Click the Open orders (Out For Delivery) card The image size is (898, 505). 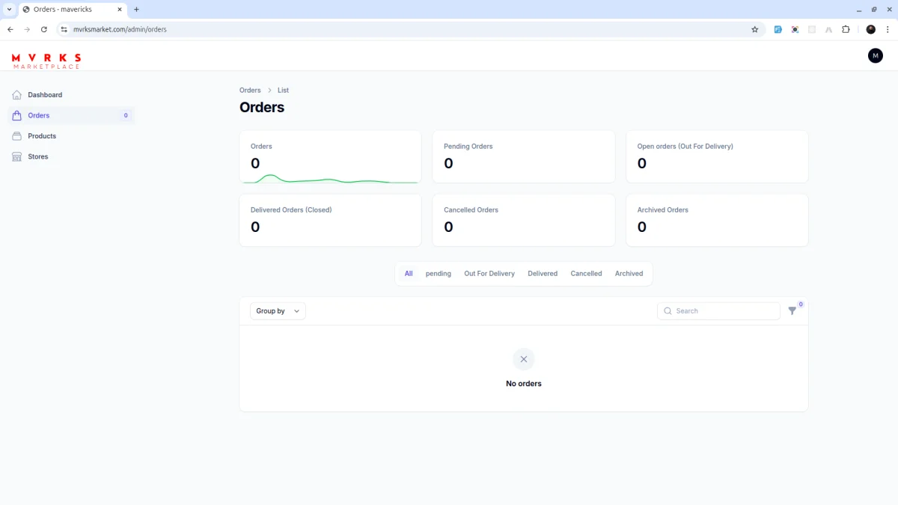pos(717,156)
